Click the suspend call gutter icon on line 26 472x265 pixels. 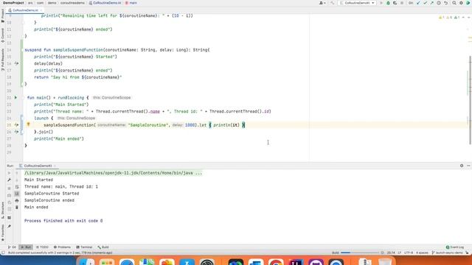click(x=16, y=132)
